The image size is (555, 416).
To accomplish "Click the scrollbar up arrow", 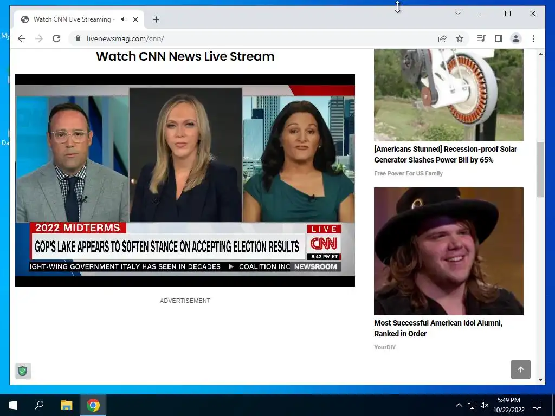I will pos(540,54).
